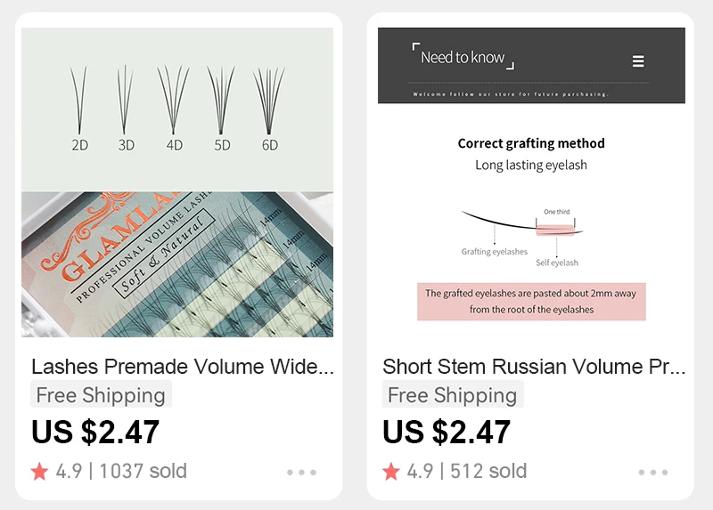The width and height of the screenshot is (713, 510).
Task: Click the pink grafted eyelashes 2mm note
Action: (x=531, y=302)
